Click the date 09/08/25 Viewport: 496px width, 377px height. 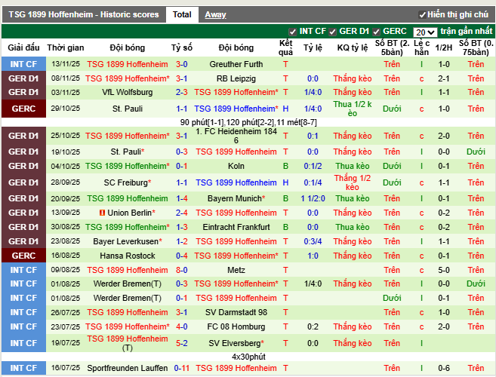click(66, 270)
